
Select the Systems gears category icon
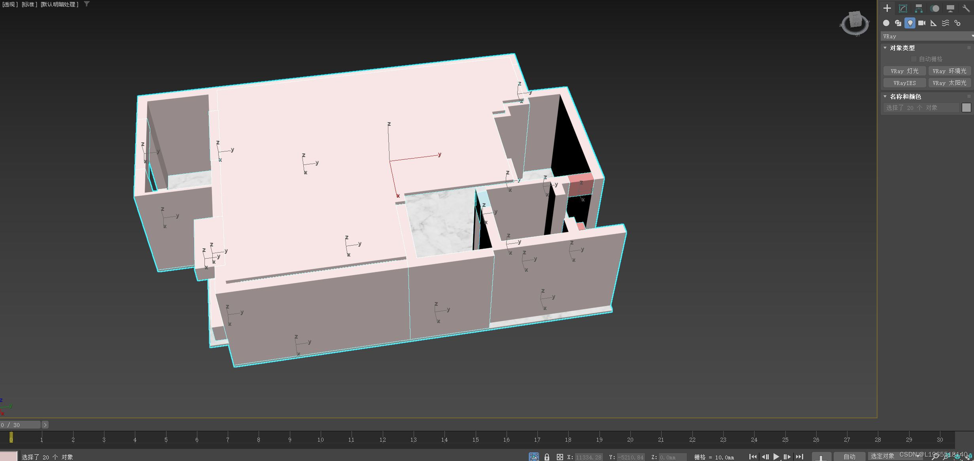pyautogui.click(x=957, y=23)
